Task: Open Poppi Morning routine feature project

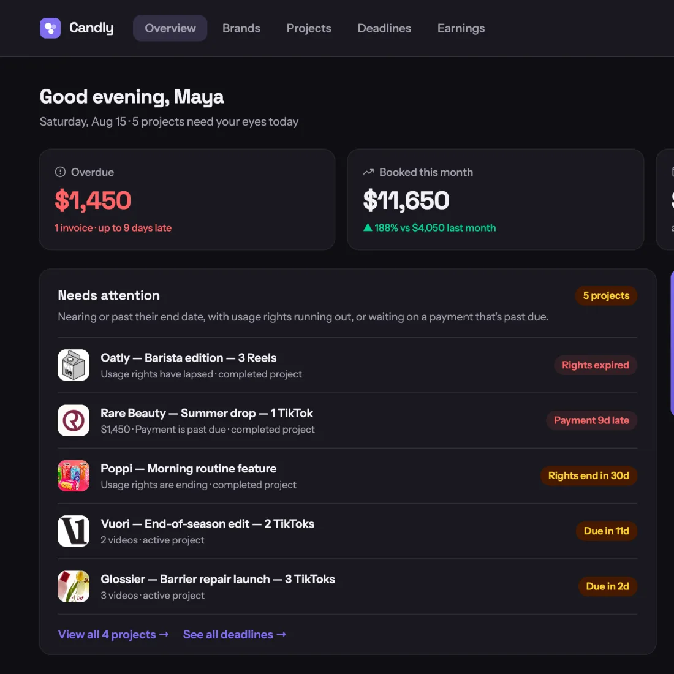Action: [x=347, y=476]
